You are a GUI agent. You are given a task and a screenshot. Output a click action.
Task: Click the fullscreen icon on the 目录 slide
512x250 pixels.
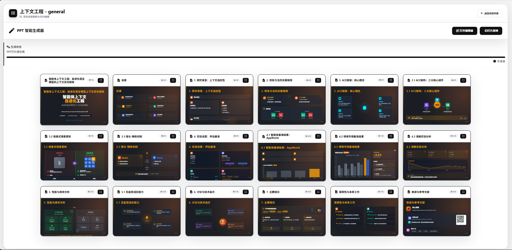pyautogui.click(x=173, y=80)
